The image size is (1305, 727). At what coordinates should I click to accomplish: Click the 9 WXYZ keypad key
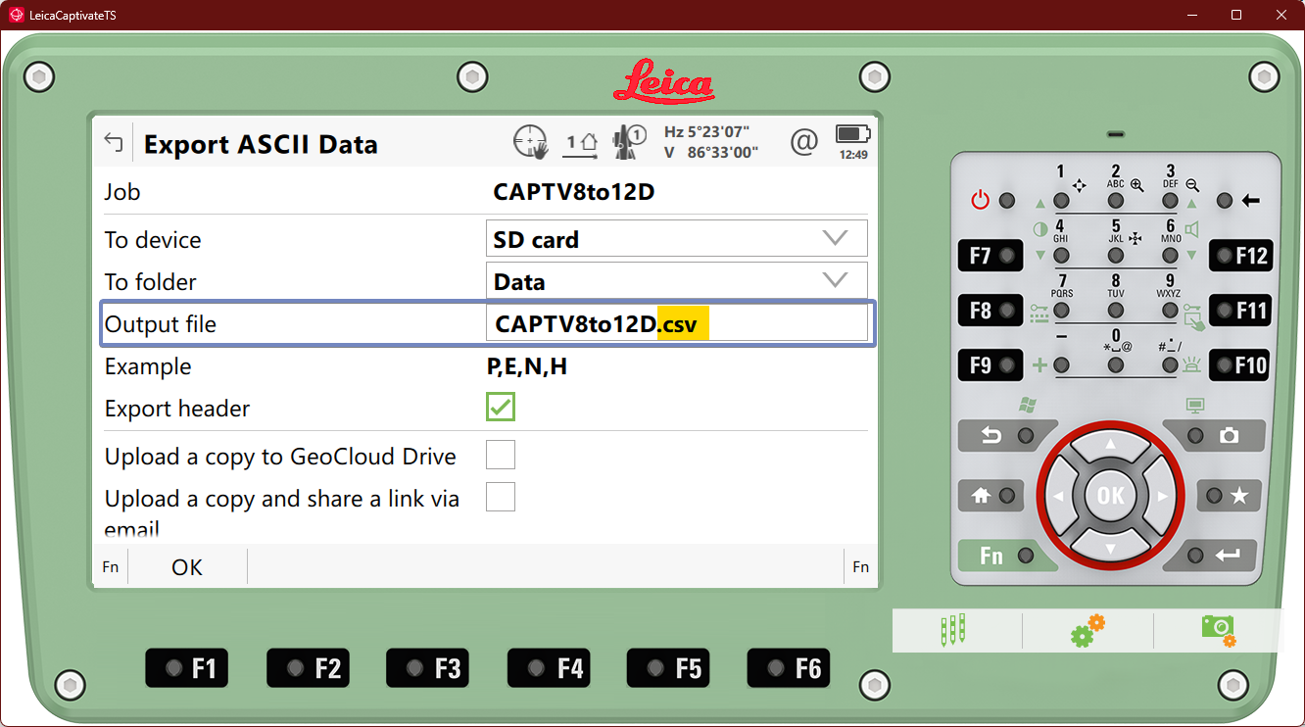1170,311
